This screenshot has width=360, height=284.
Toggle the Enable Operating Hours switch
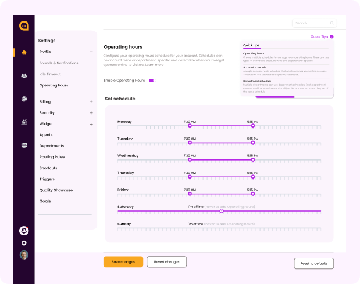pyautogui.click(x=153, y=81)
